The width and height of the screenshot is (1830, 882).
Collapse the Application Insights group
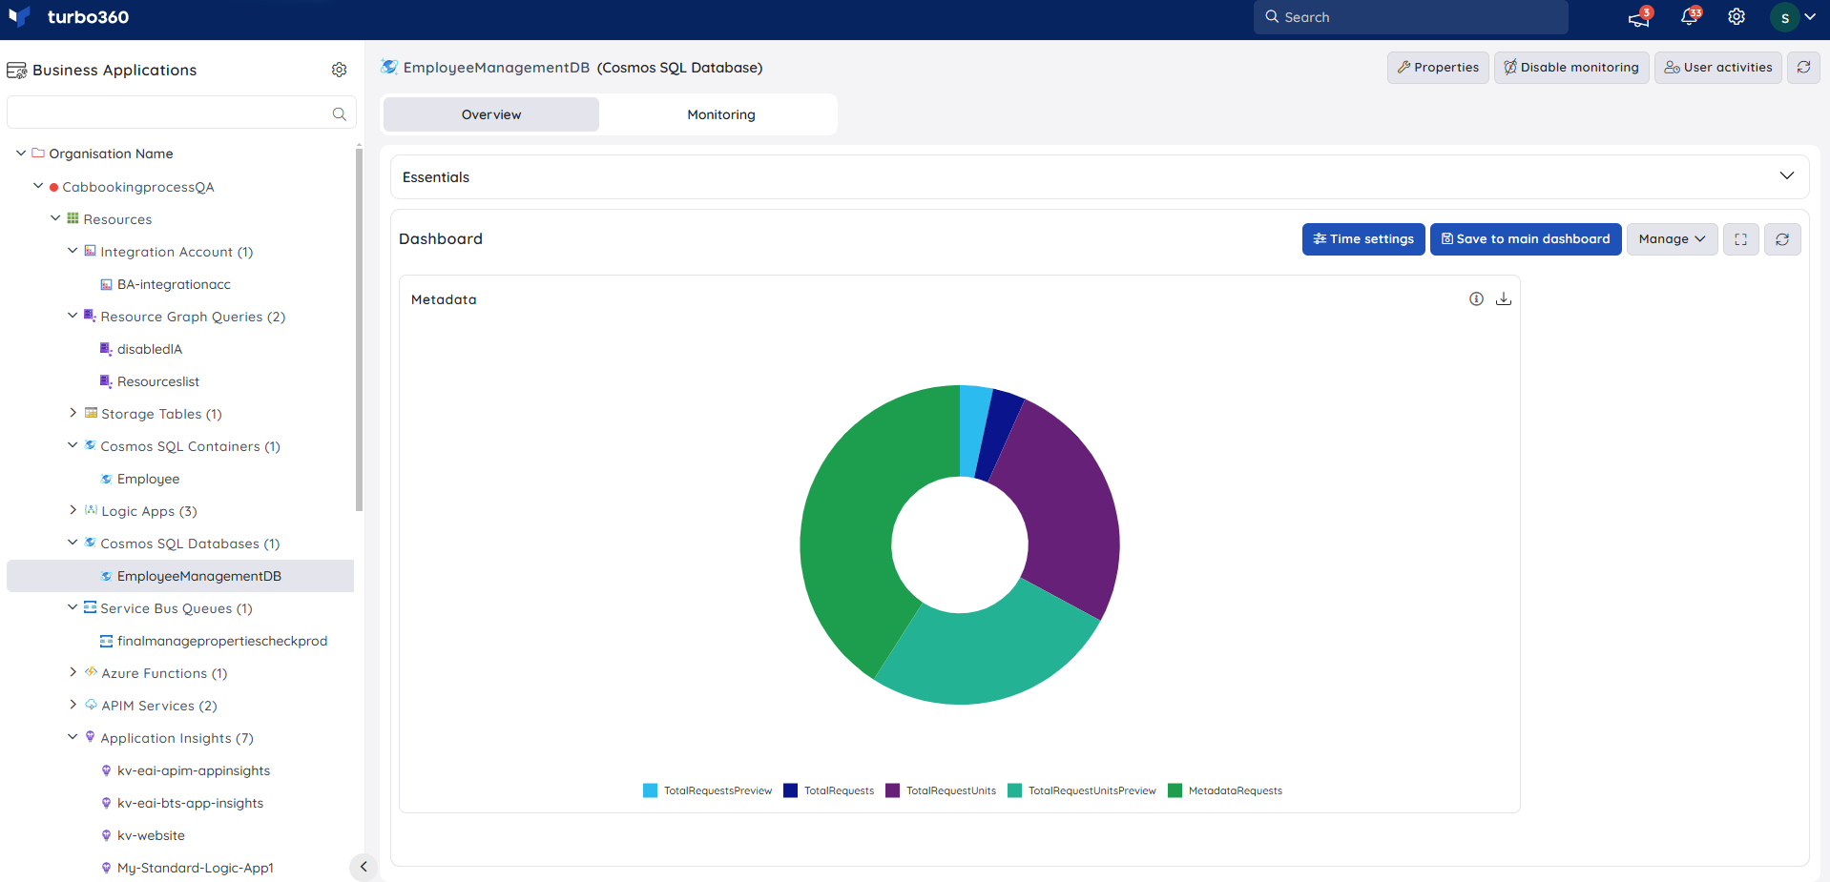(x=73, y=737)
